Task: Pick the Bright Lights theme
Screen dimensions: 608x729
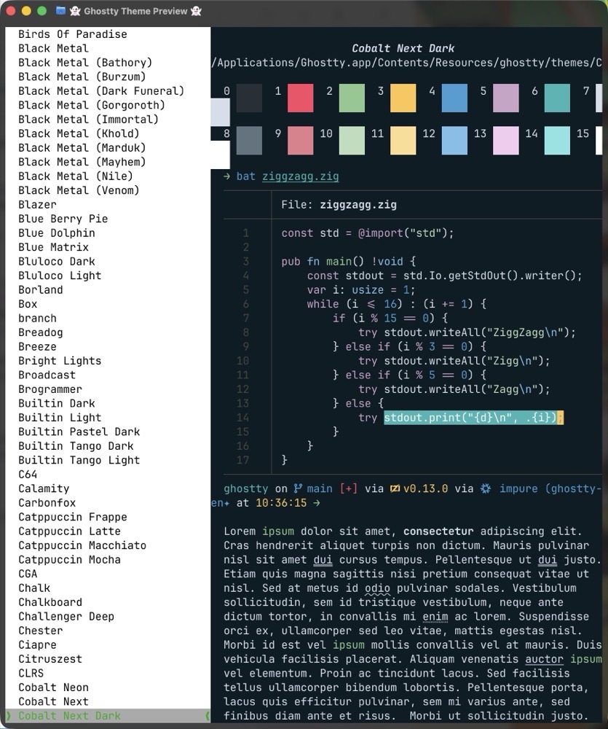Action: [60, 361]
